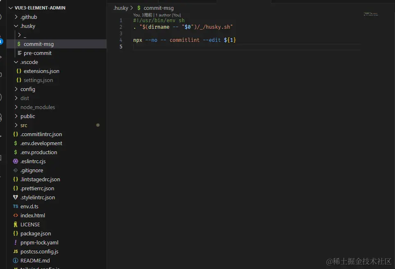Click the git blame author annotation

pyautogui.click(x=157, y=15)
